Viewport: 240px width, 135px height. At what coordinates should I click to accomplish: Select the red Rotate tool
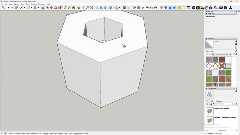pyautogui.click(x=55, y=7)
